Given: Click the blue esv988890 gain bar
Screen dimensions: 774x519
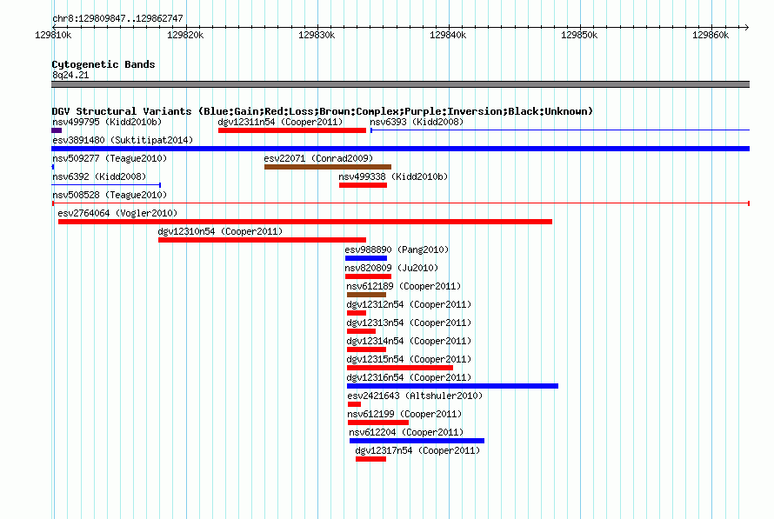Looking at the screenshot, I should 366,258.
